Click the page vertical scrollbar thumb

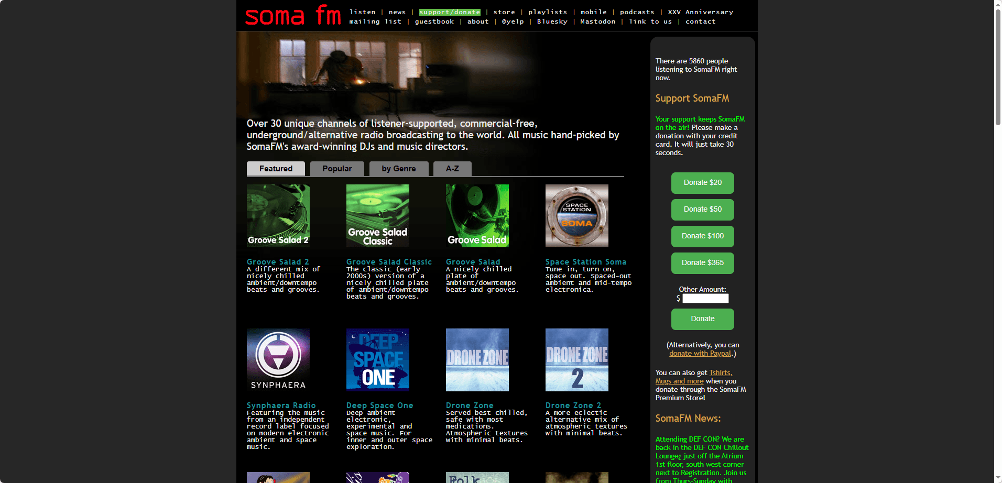click(998, 67)
